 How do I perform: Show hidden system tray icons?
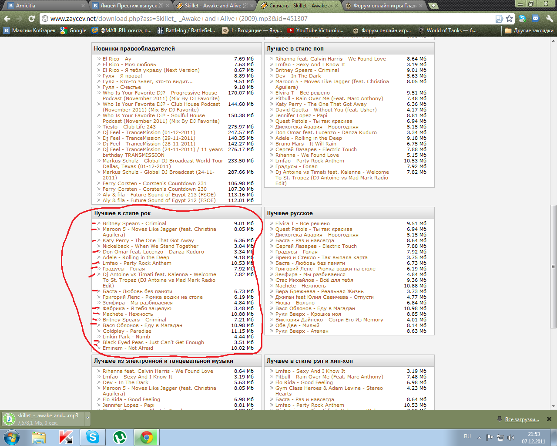coord(479,437)
